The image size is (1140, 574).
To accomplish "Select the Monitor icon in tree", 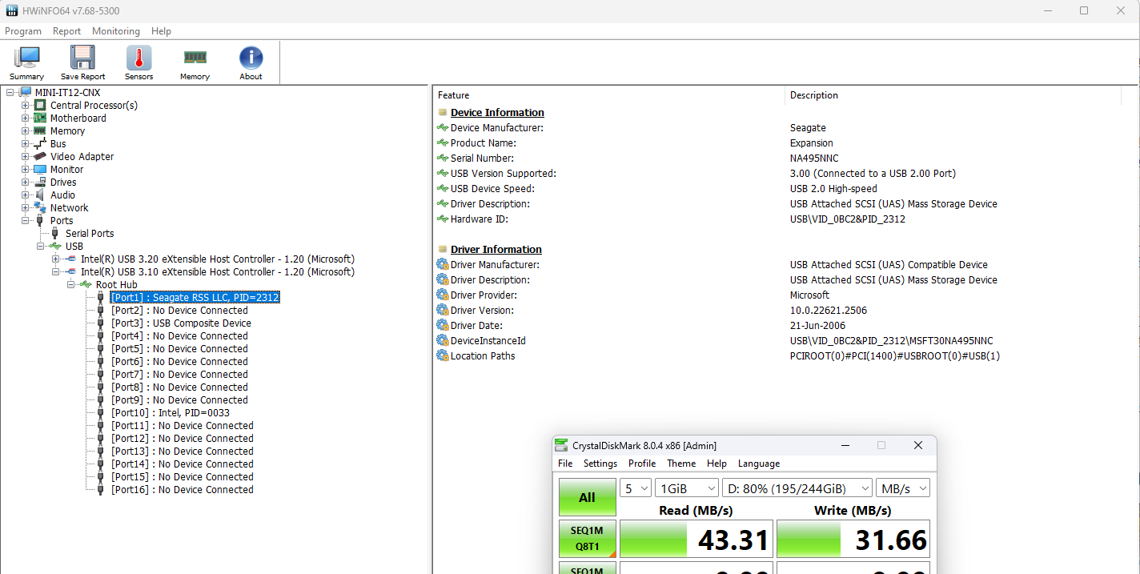I will click(40, 169).
